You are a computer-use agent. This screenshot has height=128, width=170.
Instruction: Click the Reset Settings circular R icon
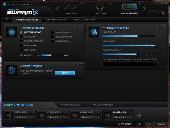click(12, 70)
